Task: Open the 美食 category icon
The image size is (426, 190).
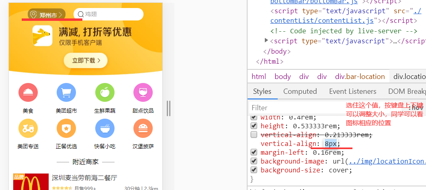Action: coord(28,93)
